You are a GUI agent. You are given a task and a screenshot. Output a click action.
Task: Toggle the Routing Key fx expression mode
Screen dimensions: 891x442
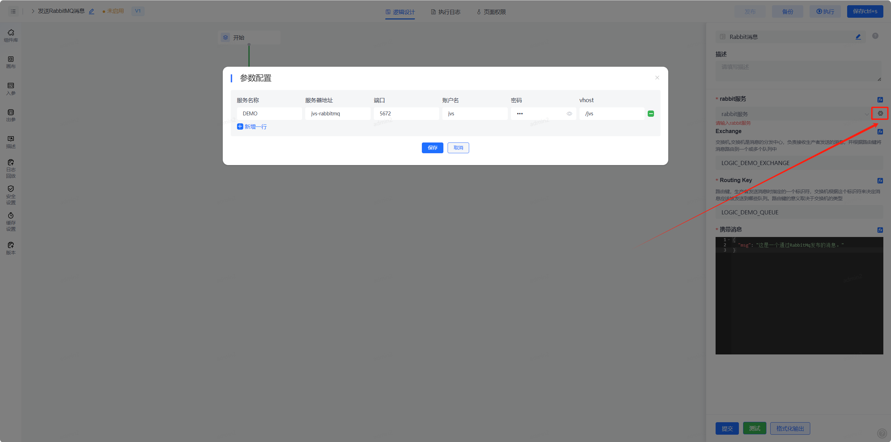880,181
